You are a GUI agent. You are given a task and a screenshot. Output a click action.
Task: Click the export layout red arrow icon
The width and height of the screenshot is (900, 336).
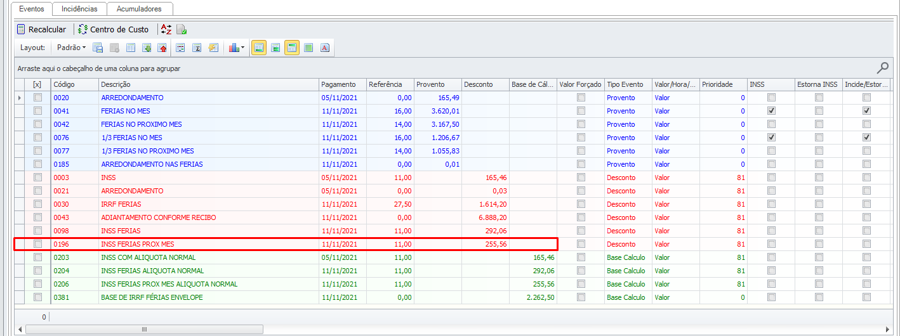pos(162,48)
